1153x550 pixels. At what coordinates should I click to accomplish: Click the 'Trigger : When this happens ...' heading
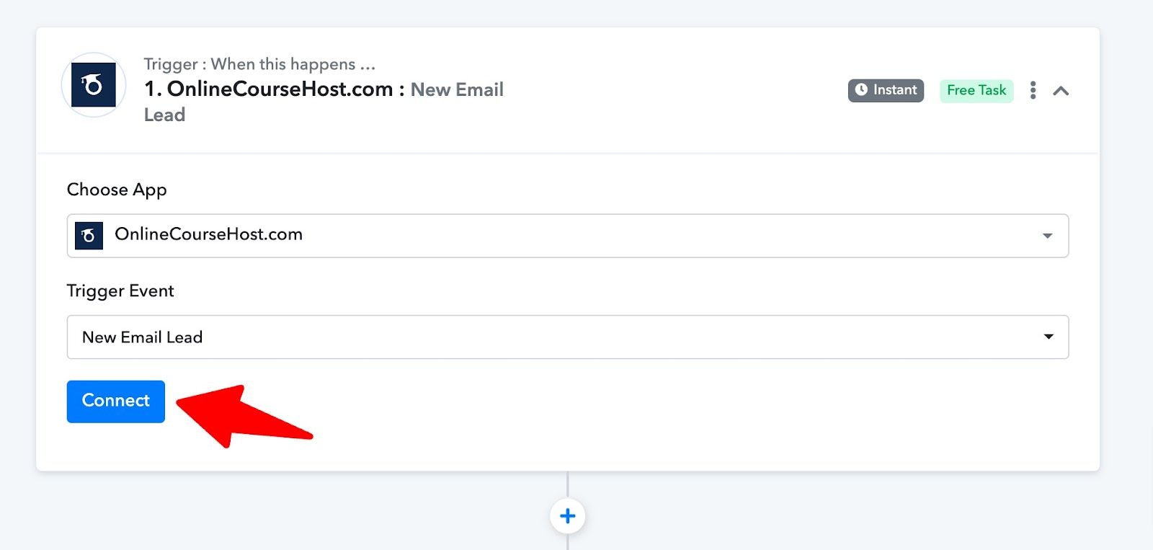click(259, 64)
